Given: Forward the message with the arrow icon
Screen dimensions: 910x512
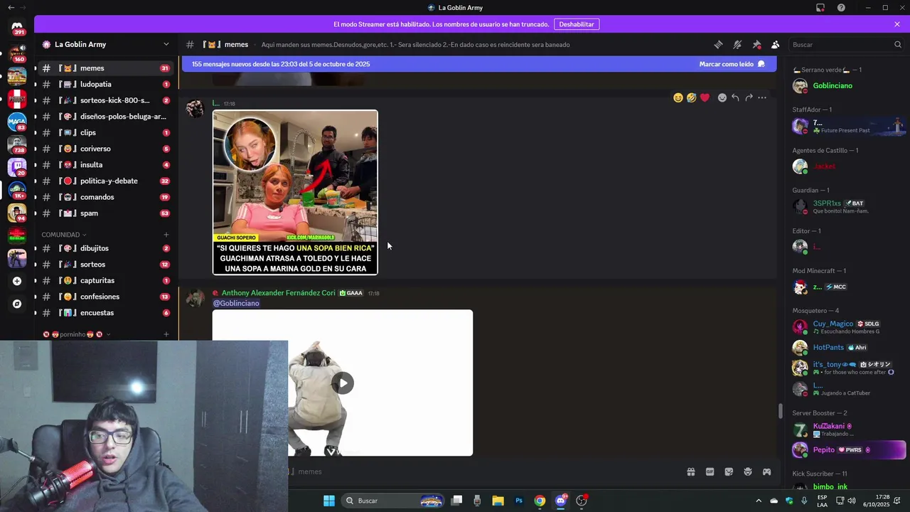Looking at the screenshot, I should (749, 97).
